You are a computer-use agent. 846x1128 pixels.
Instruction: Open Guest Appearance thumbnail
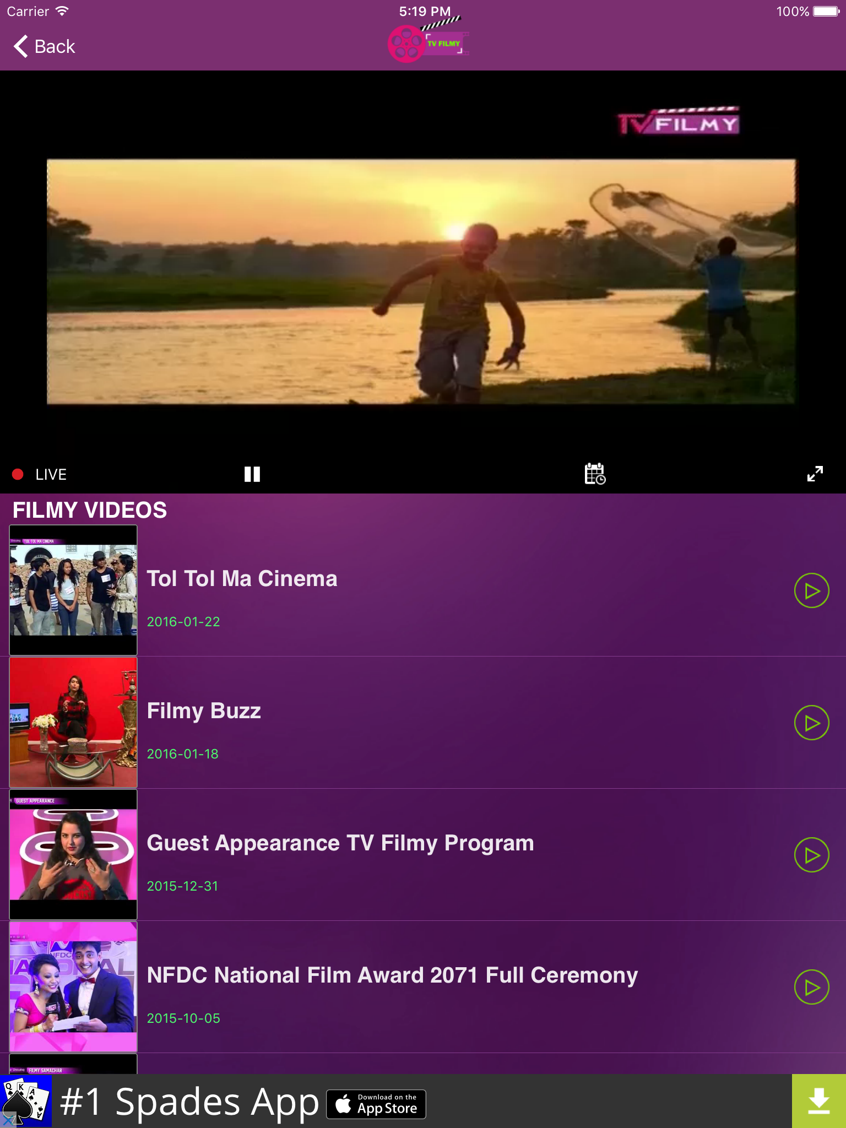coord(73,854)
